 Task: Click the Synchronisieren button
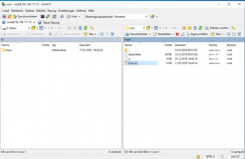pos(25,16)
